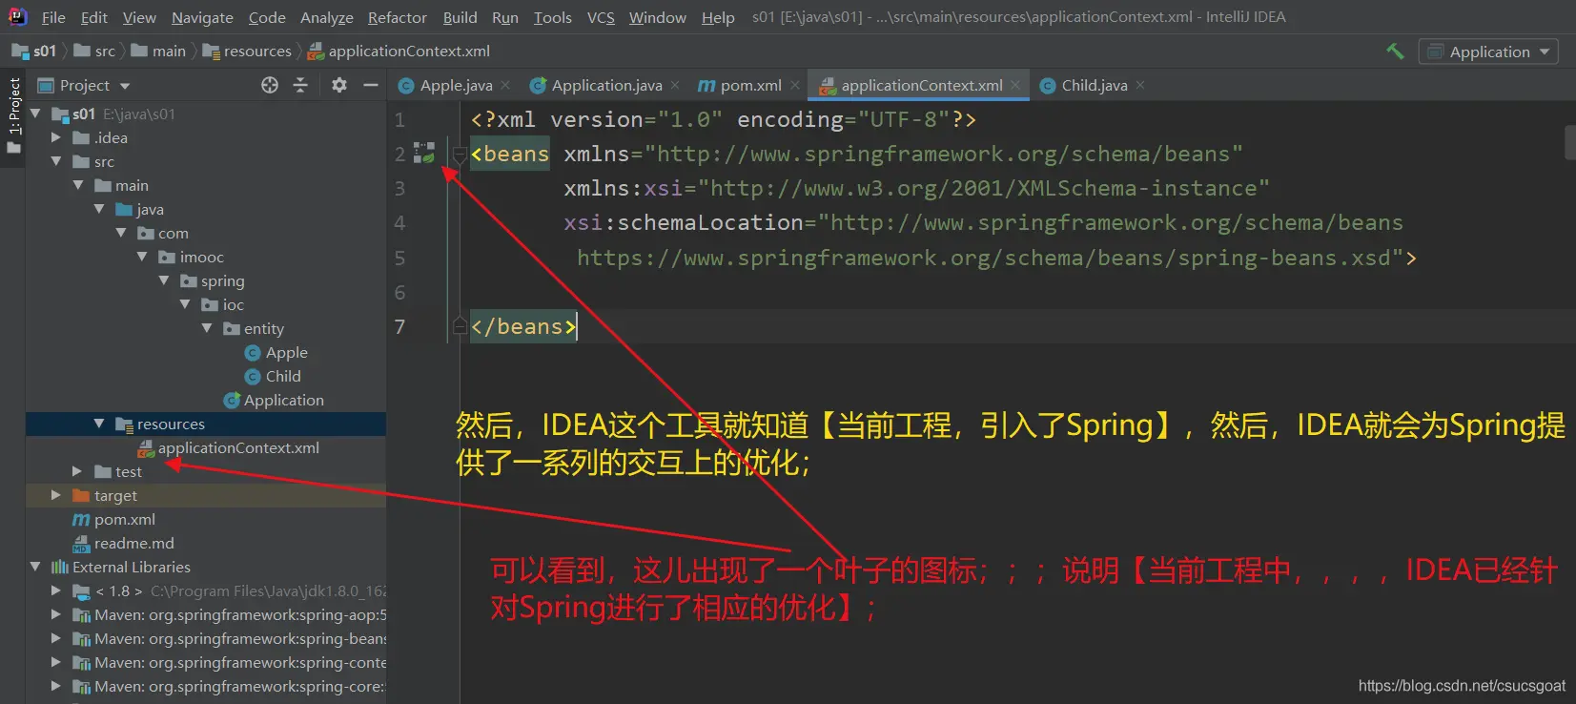
Task: Click the Build Project hammer icon
Action: point(1395,52)
